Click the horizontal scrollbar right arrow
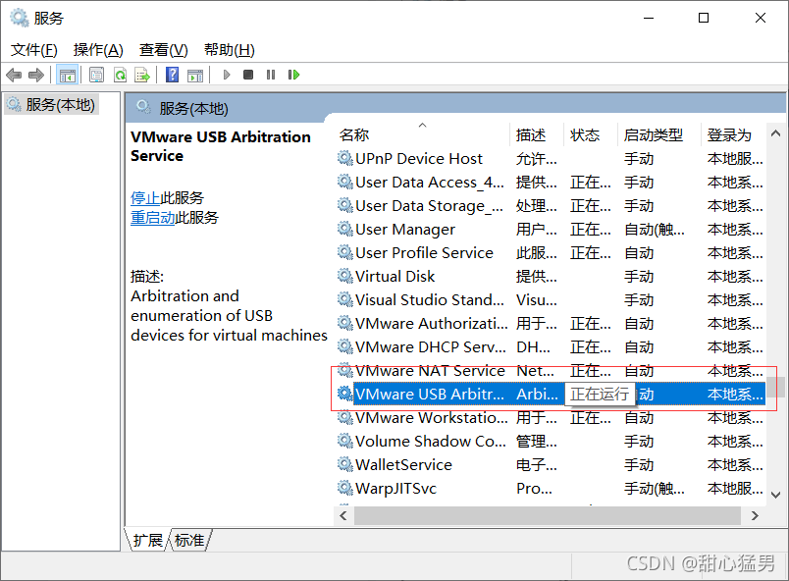This screenshot has height=581, width=789. [755, 515]
